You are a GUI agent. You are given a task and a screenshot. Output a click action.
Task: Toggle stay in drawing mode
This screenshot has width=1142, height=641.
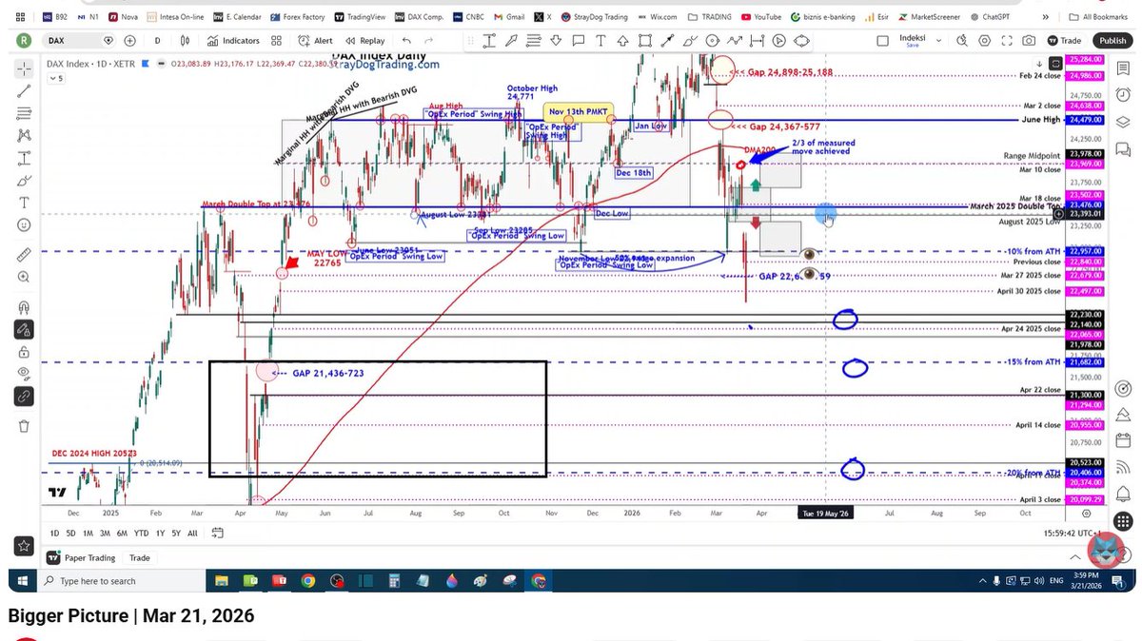click(x=24, y=329)
